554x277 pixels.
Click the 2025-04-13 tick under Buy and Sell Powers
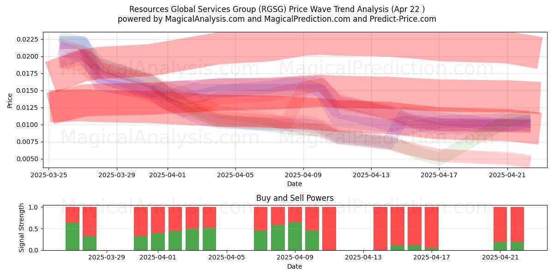(x=363, y=258)
